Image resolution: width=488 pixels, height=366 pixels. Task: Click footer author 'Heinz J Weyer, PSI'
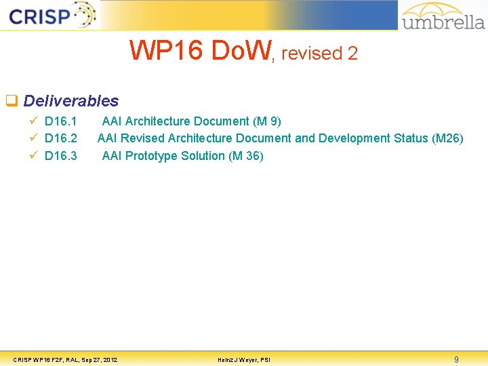[x=244, y=360]
